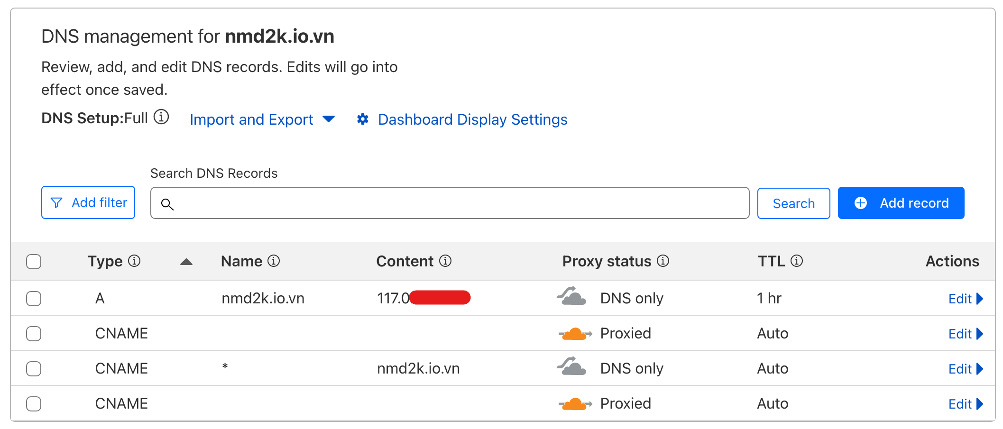This screenshot has height=429, width=1003.
Task: Tick the select-all checkbox in table header
Action: (x=34, y=262)
